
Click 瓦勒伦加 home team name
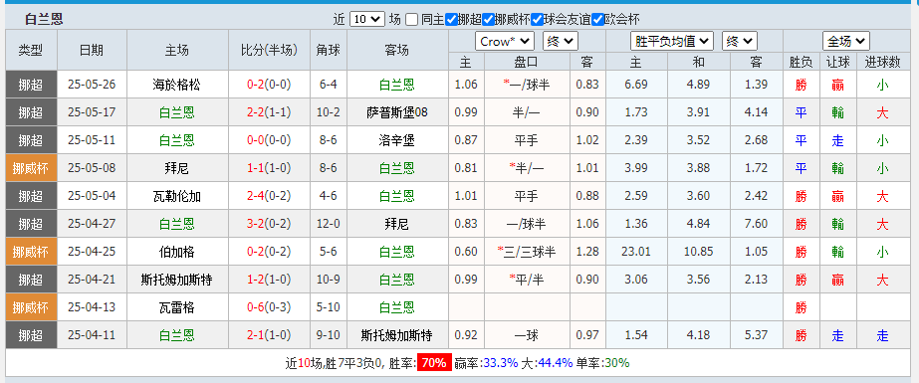point(177,196)
